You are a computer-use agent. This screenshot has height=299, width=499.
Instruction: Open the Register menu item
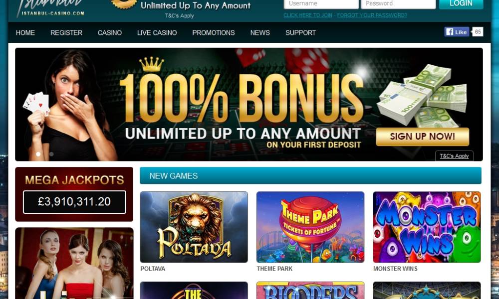[x=66, y=33]
